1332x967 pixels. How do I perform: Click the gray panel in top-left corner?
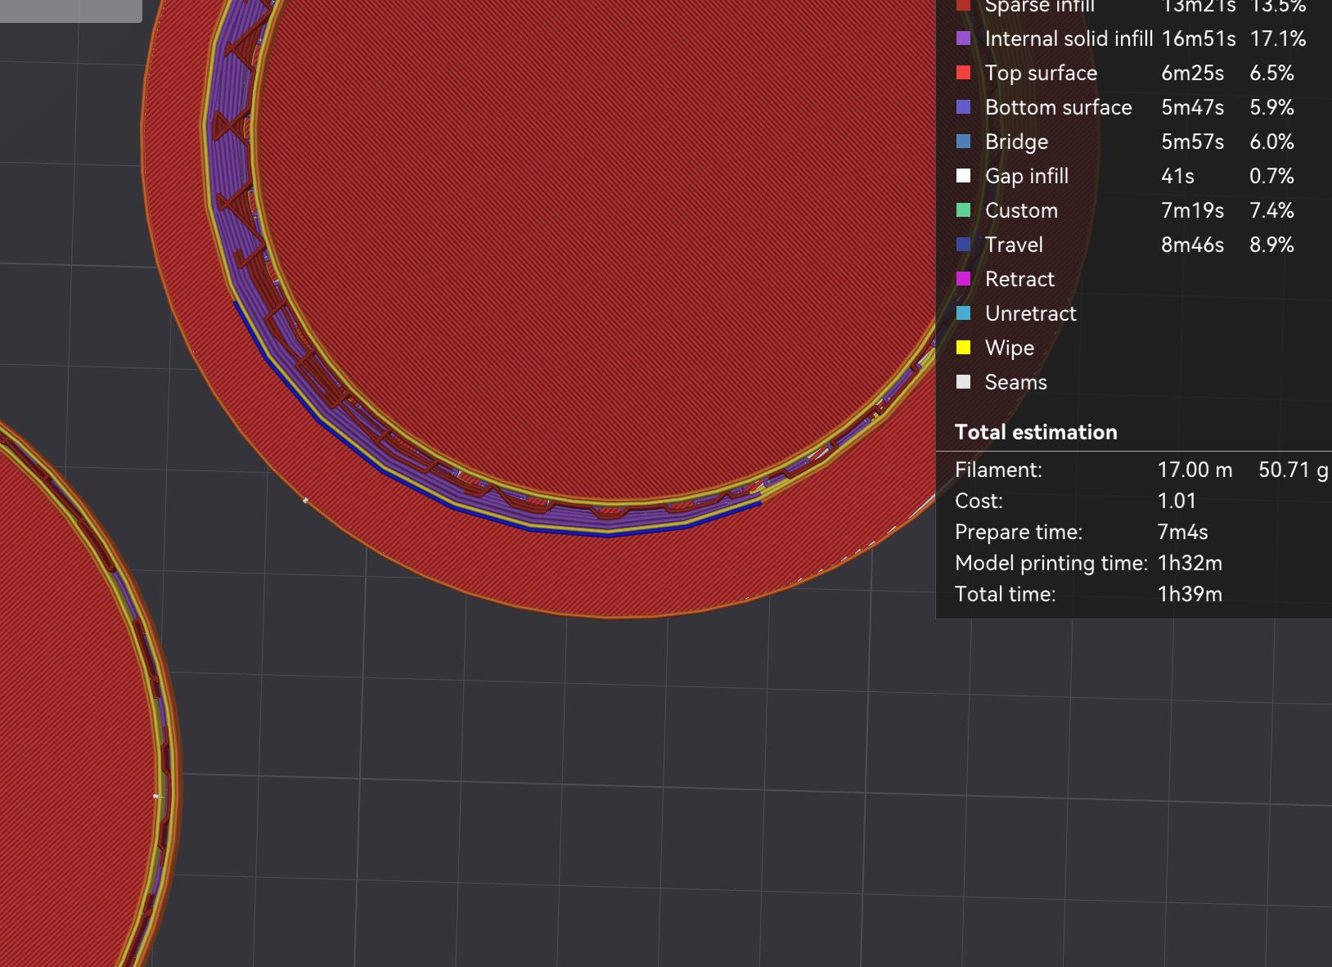point(70,11)
